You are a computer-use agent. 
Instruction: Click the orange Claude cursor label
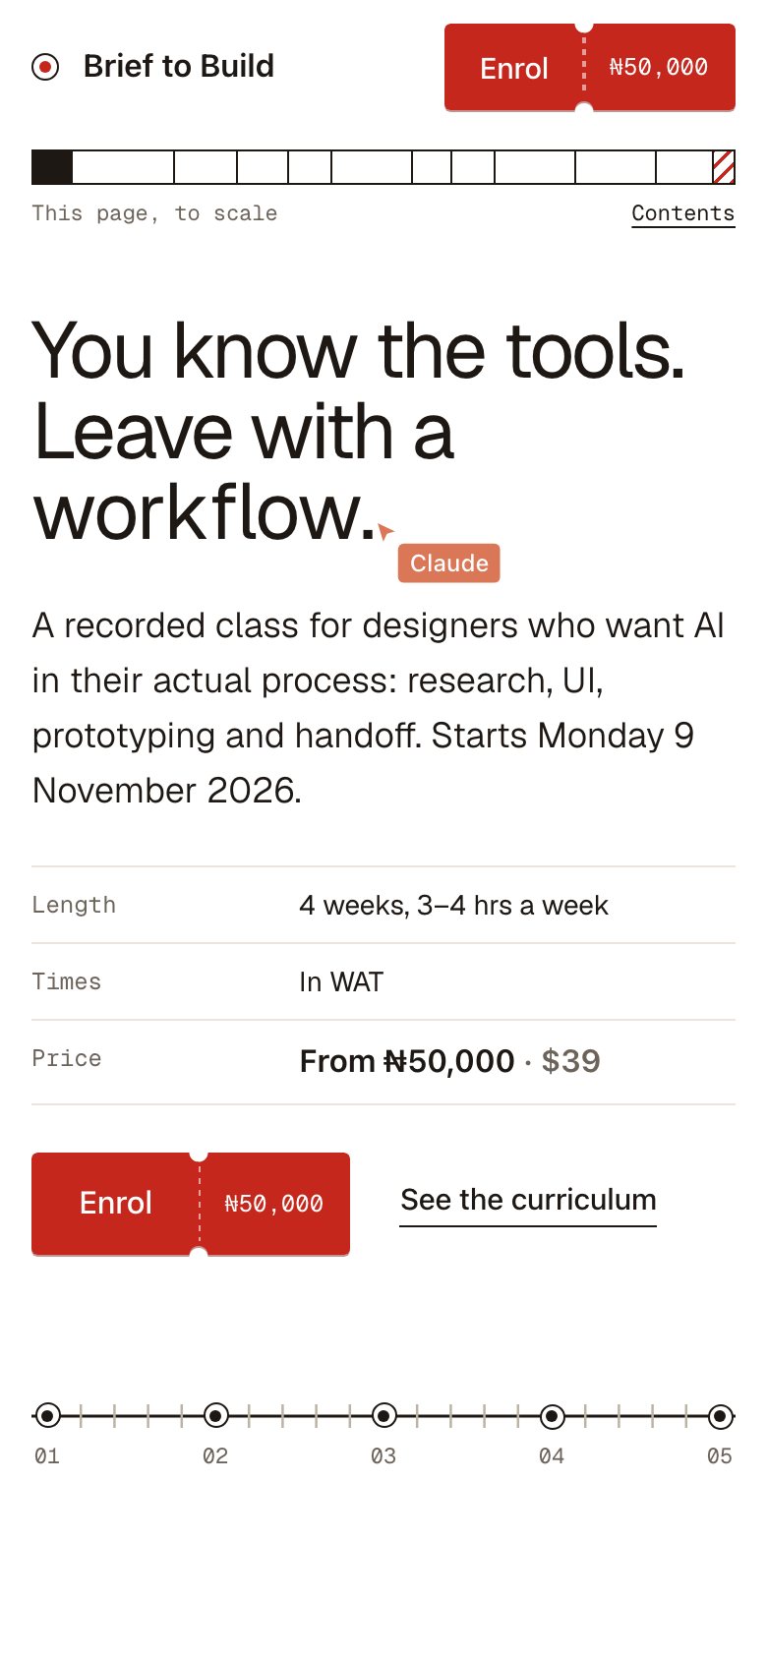click(x=448, y=563)
